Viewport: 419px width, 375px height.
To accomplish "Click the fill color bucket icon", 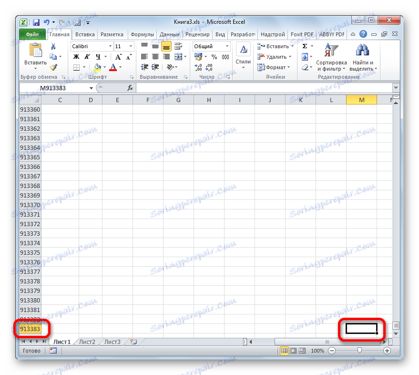I will click(x=97, y=67).
